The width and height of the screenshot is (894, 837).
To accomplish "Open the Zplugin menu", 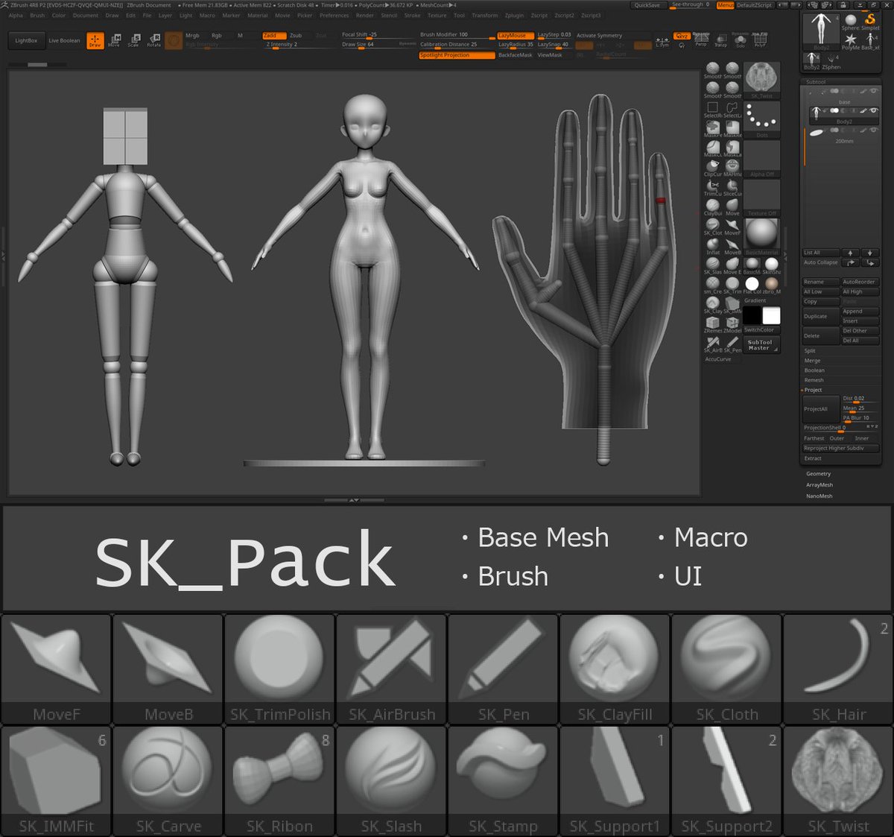I will [514, 15].
